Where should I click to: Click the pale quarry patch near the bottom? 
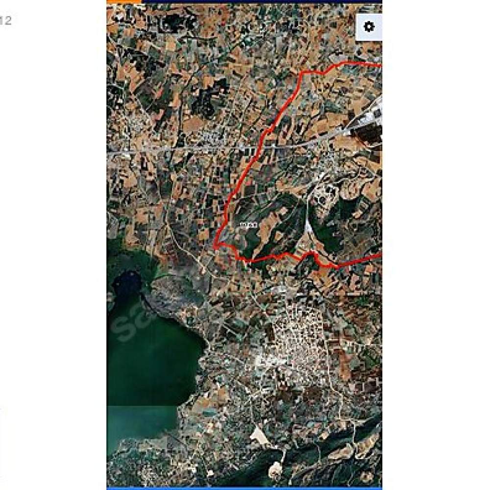point(260,435)
